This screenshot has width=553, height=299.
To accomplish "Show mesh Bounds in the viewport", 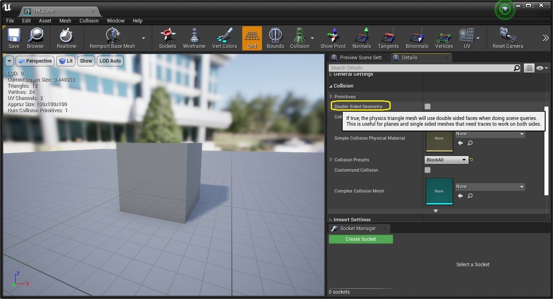I will [x=275, y=38].
